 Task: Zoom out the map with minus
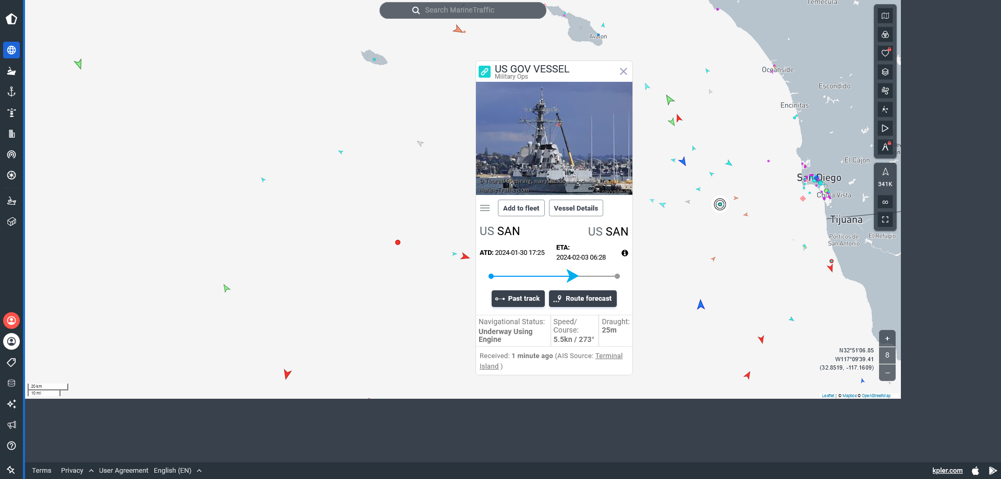click(887, 373)
